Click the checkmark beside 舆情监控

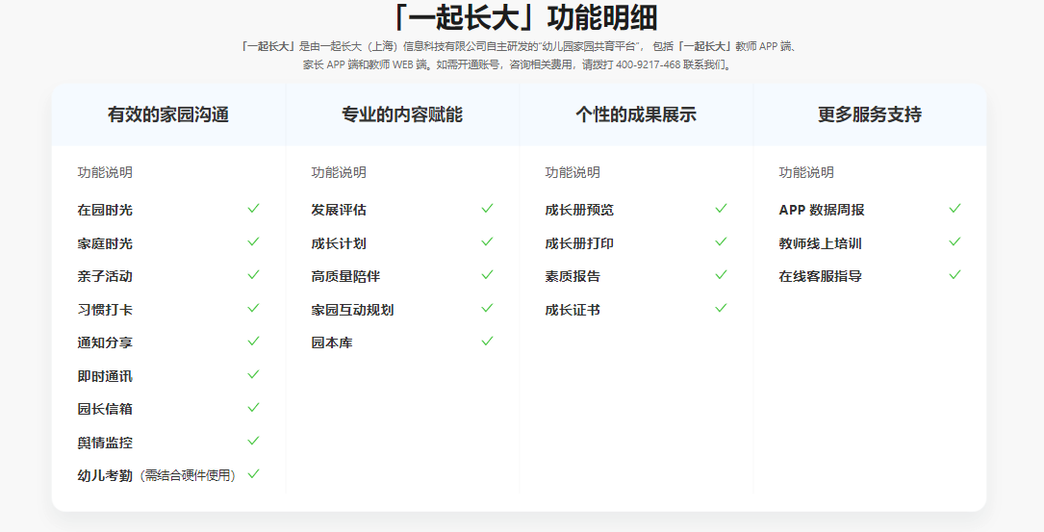(253, 441)
